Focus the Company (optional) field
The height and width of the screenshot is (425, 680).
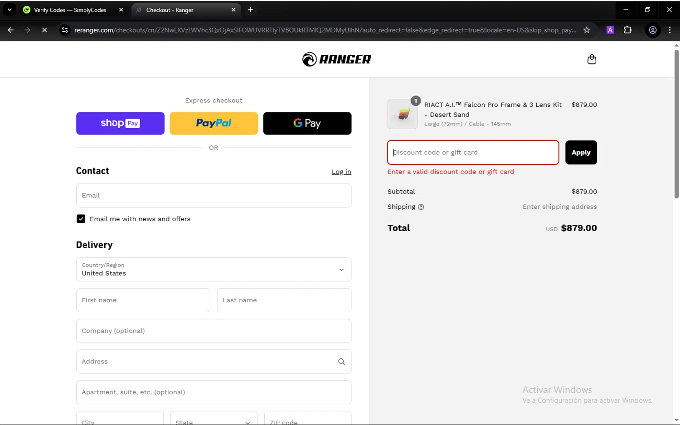click(x=214, y=331)
